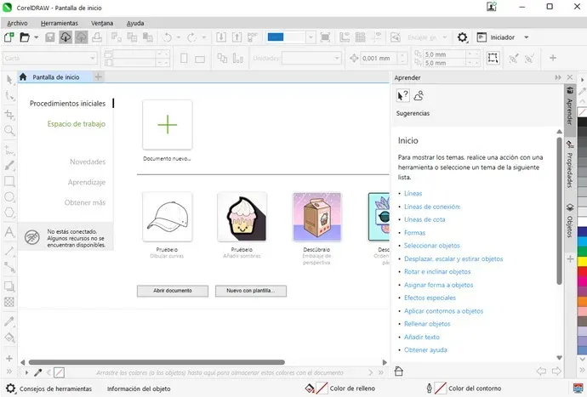Screen dimensions: 587x397
Task: Click the cloud download toolbar icon
Action: [66, 37]
